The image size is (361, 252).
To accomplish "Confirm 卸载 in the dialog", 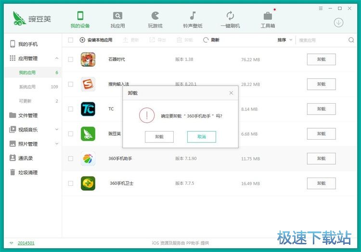I will [x=159, y=137].
